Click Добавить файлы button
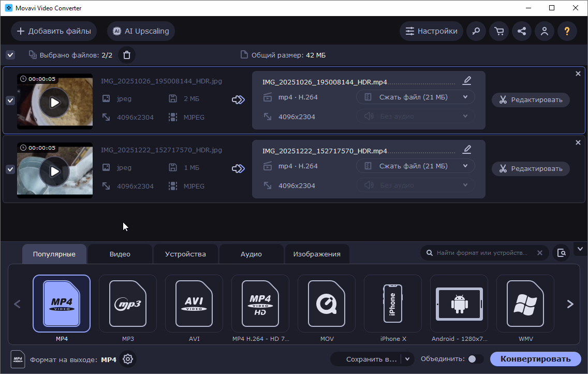The image size is (588, 374). click(54, 31)
